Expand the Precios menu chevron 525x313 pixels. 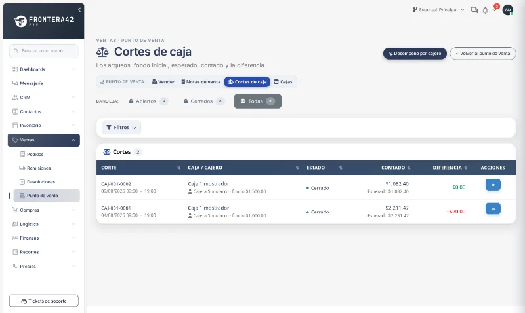tap(73, 267)
